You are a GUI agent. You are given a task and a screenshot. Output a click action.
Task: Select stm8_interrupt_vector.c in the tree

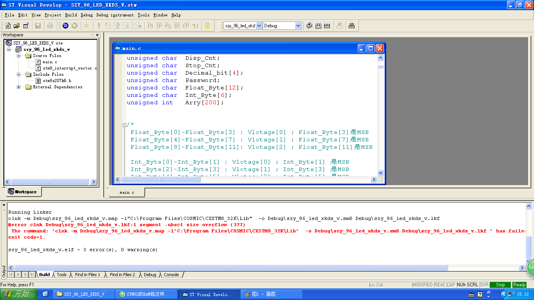70,68
